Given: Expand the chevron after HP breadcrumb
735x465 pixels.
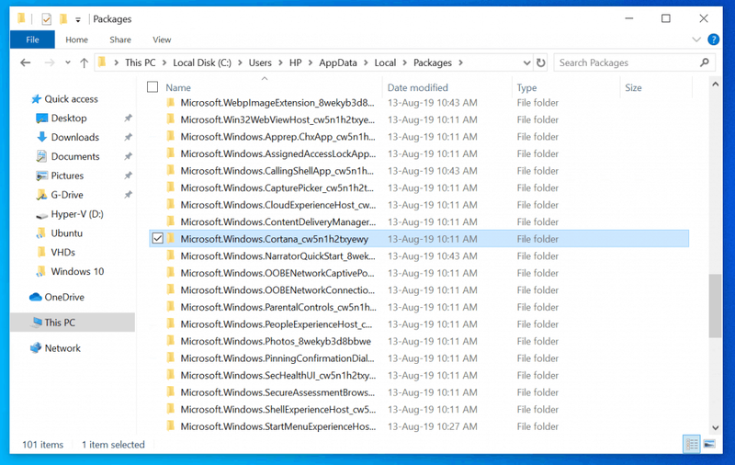Looking at the screenshot, I should coord(311,62).
